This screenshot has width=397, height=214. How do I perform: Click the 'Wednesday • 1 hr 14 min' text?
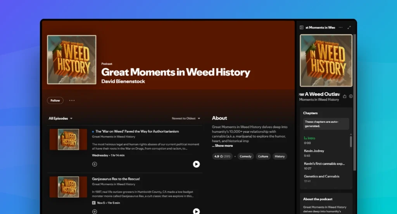108,155
